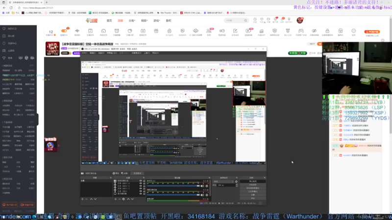392x220 pixels.
Task: Open settings gear of second mixer channel
Action: [207, 195]
